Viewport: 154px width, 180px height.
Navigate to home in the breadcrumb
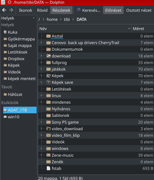pos(52,19)
